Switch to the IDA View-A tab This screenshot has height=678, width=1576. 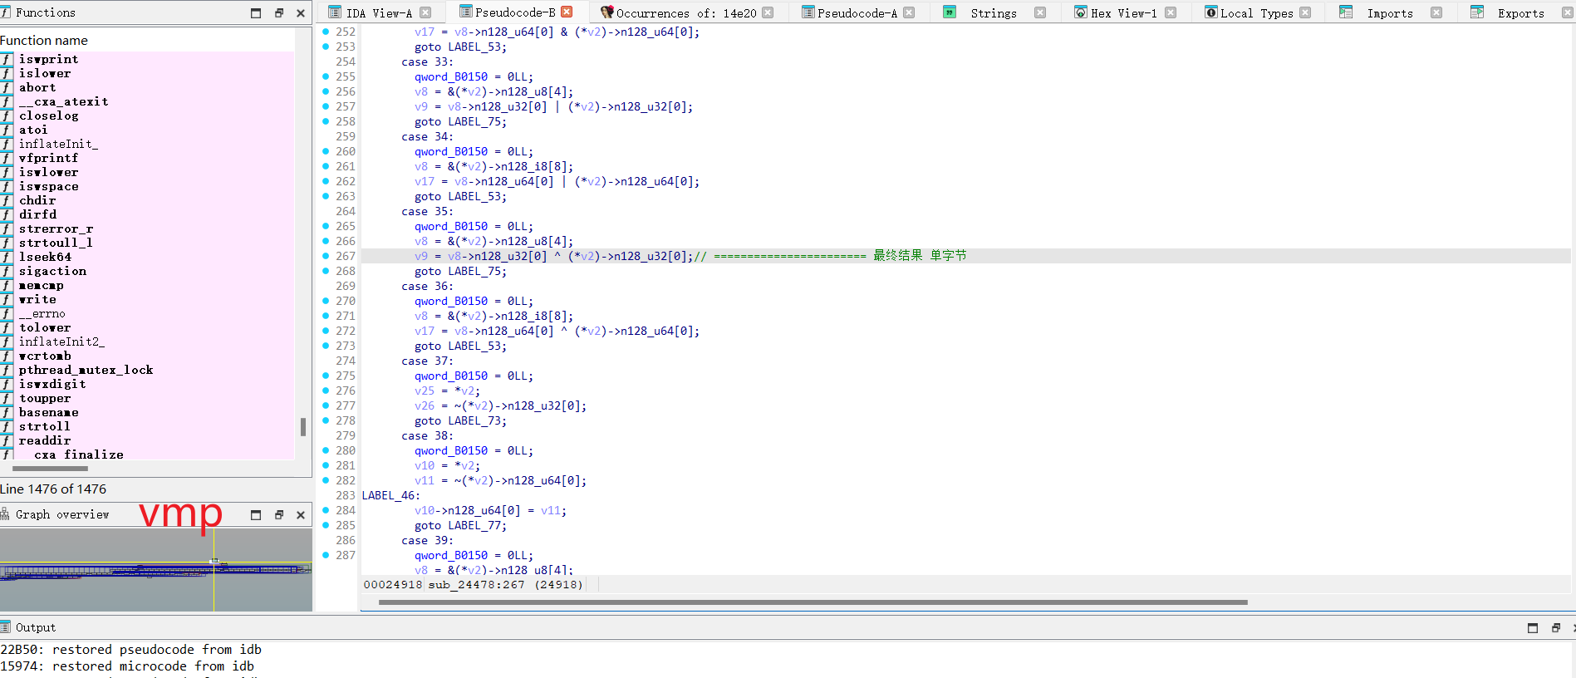click(378, 12)
